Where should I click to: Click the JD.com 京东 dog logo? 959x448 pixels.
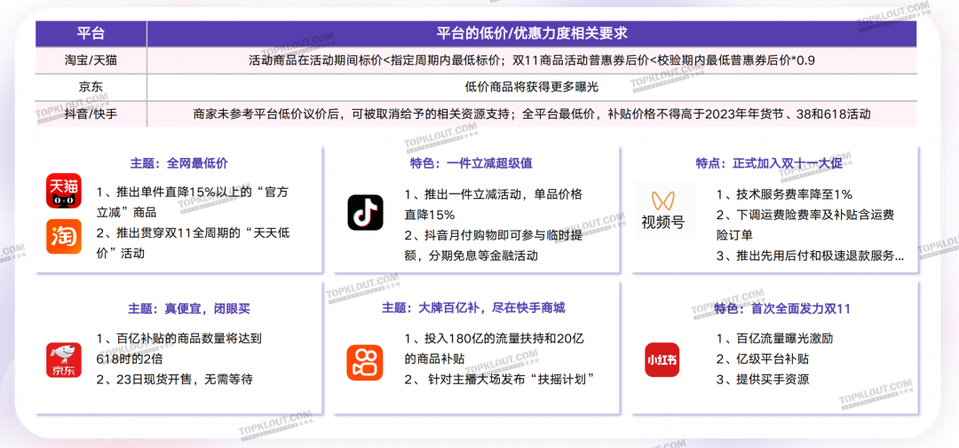tap(64, 360)
